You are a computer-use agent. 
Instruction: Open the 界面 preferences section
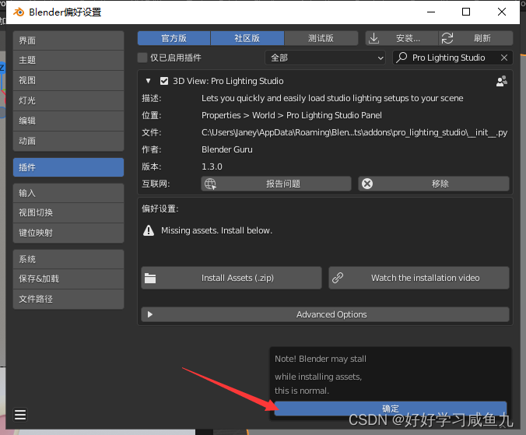(68, 40)
